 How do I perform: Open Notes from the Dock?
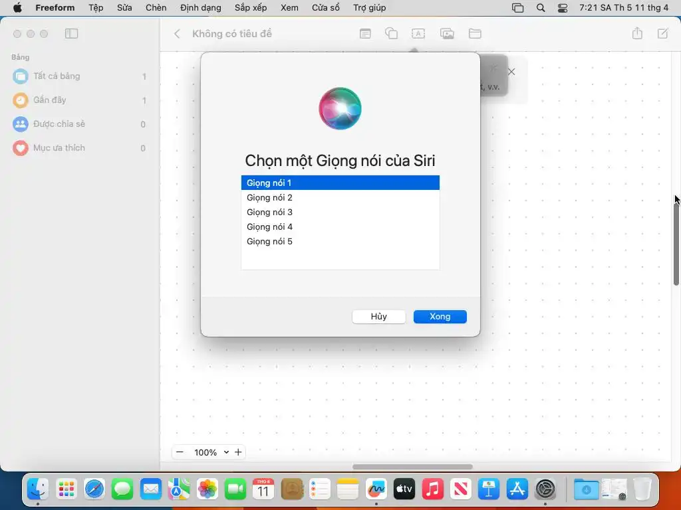point(348,489)
